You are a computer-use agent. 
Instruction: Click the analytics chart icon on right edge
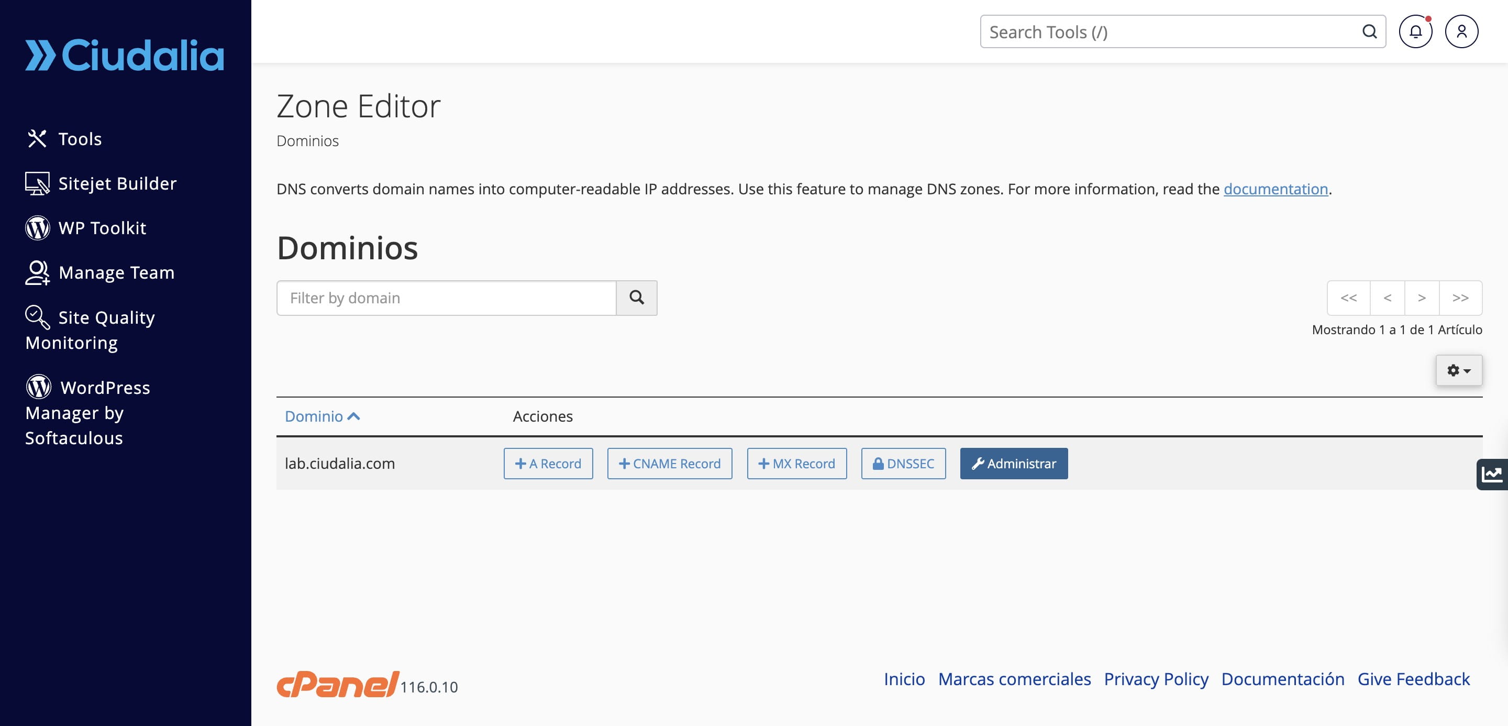pos(1493,475)
